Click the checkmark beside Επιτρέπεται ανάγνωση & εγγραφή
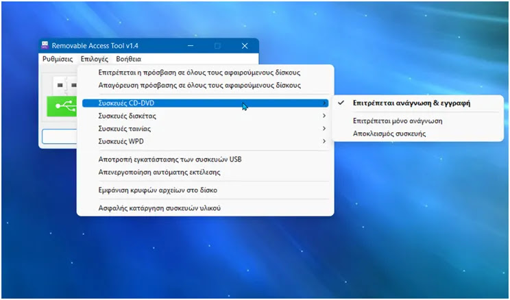The height and width of the screenshot is (300, 510). point(341,103)
